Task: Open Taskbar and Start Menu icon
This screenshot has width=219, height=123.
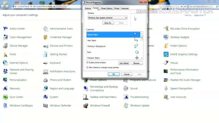Action: tap(86, 97)
